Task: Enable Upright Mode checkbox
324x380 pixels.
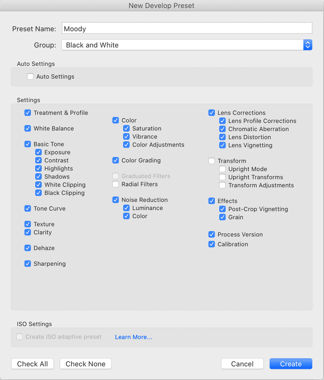Action: [222, 169]
